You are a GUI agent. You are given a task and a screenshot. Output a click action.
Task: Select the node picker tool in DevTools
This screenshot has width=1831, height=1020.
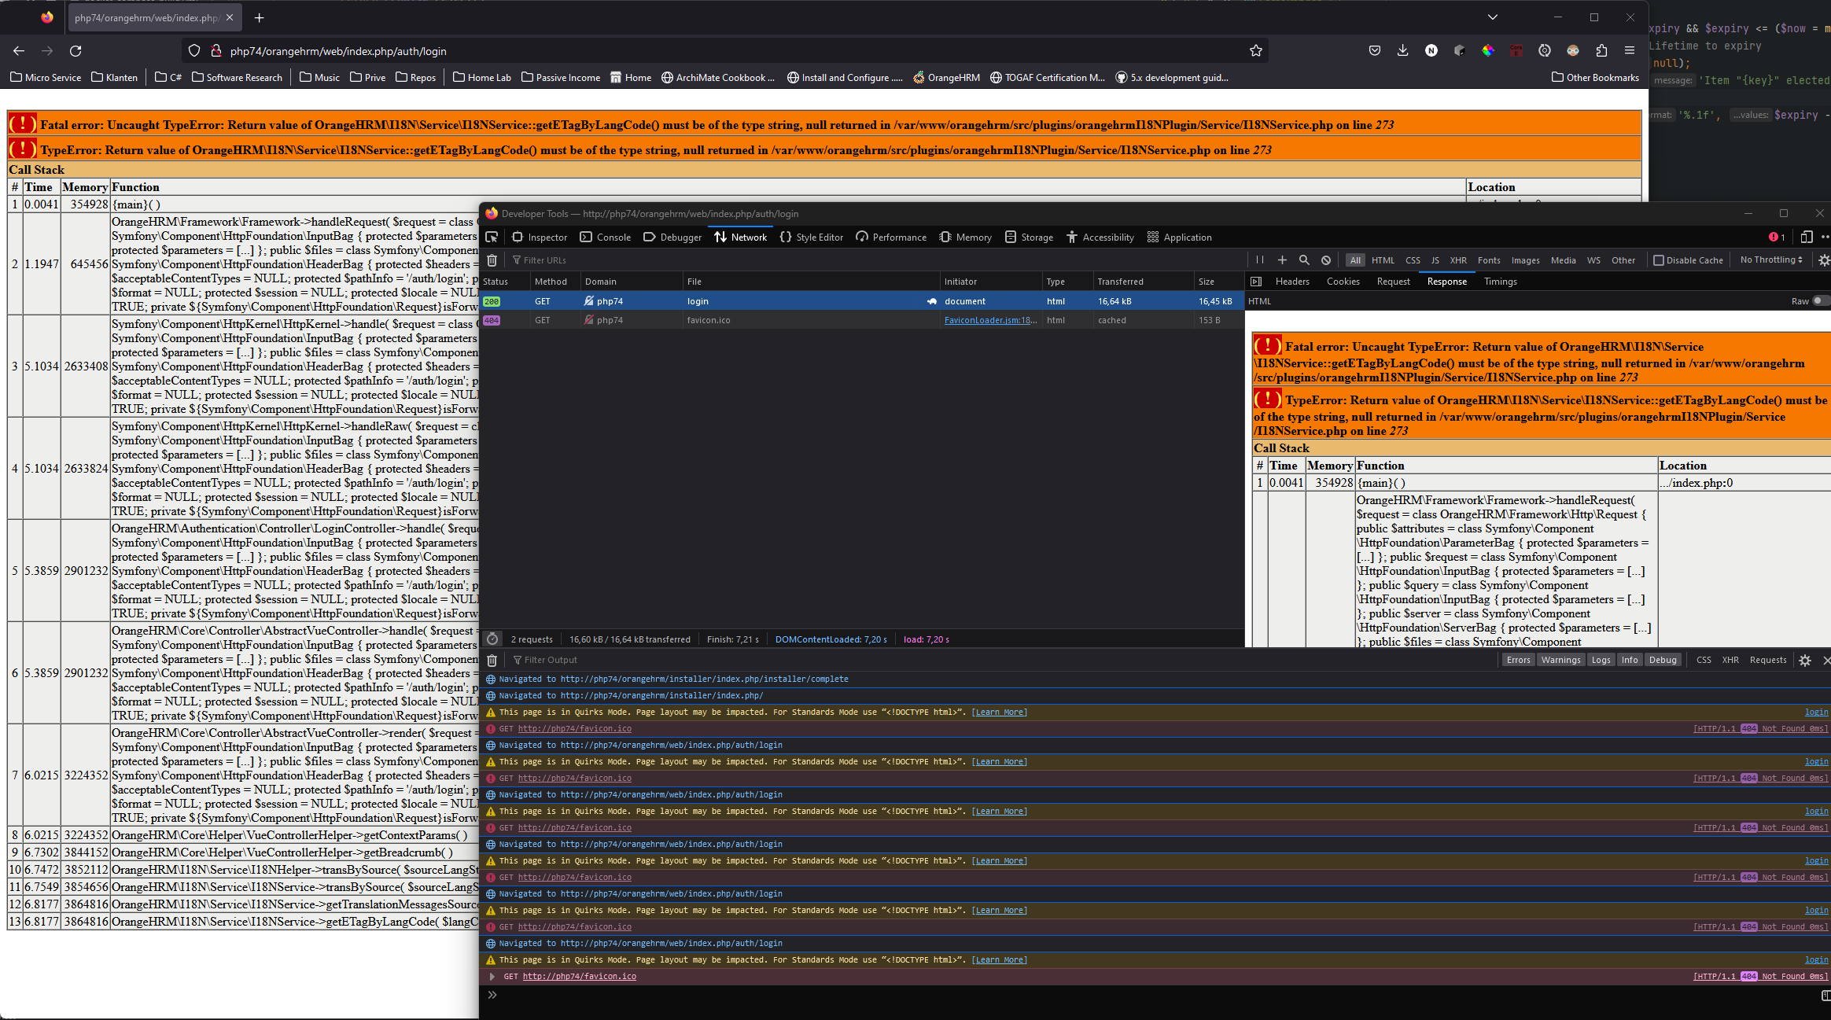point(492,237)
